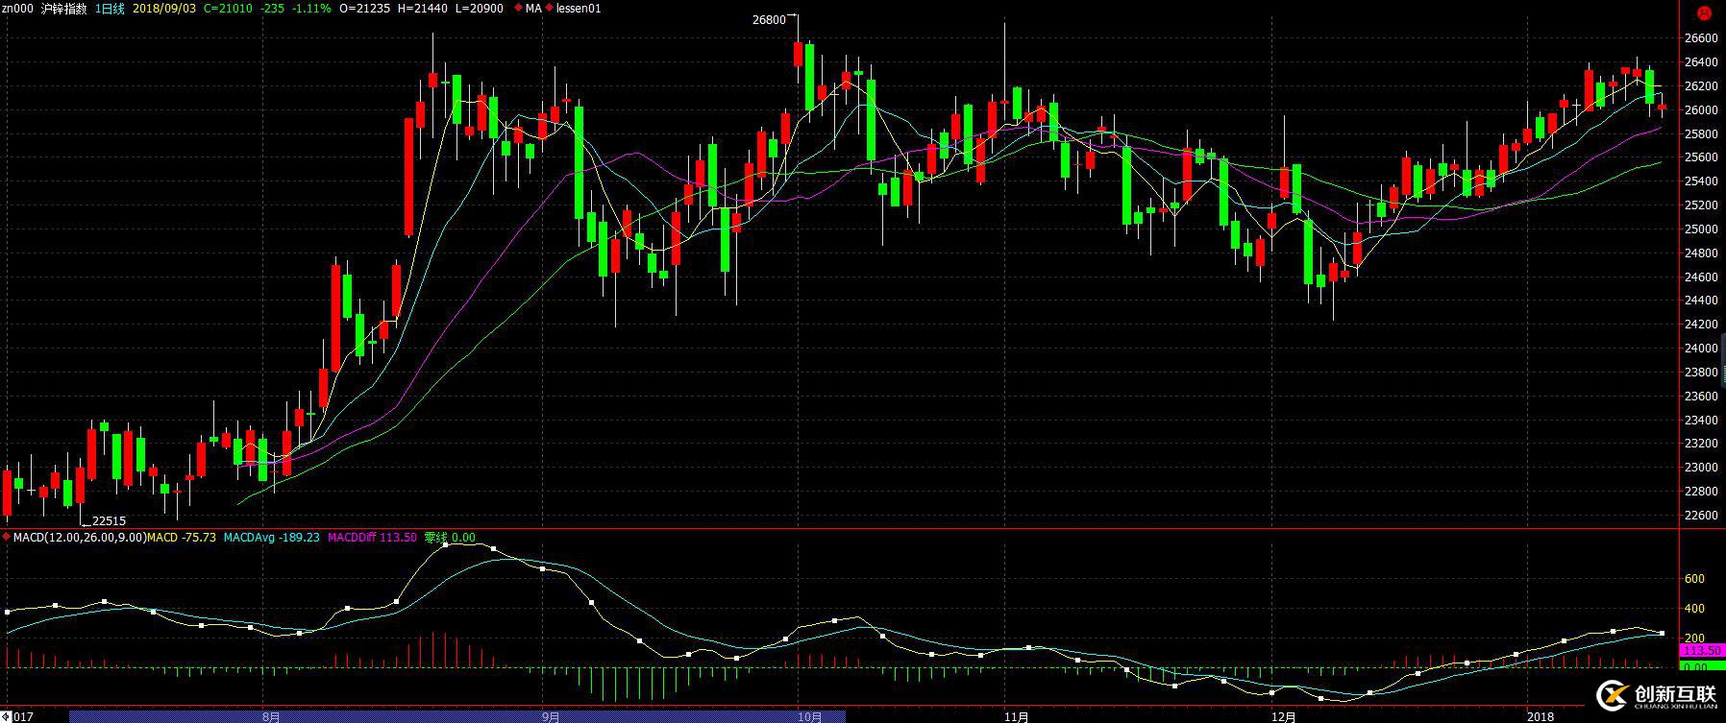
Task: Click the yellow MACD -75.73 value
Action: (182, 538)
